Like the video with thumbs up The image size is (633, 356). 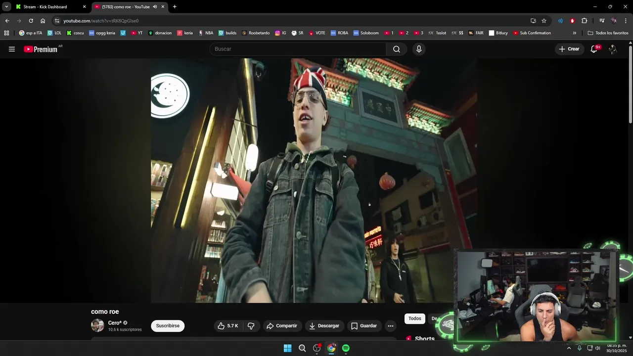[x=228, y=326]
